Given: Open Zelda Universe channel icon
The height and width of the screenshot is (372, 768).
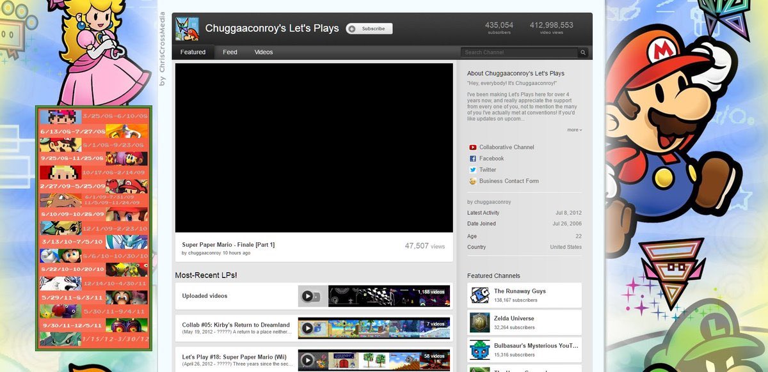Looking at the screenshot, I should click(480, 322).
